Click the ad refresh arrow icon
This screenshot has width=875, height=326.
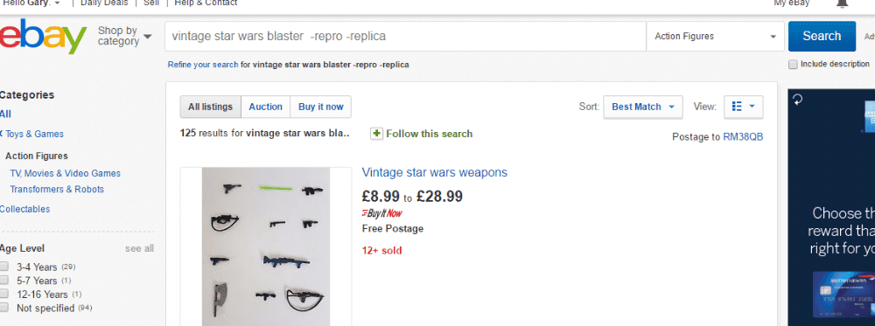[797, 99]
